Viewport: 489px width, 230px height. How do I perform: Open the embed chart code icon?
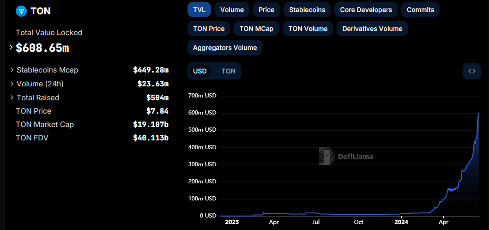[x=472, y=71]
